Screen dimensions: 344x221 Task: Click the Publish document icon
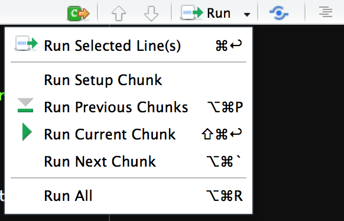[279, 13]
